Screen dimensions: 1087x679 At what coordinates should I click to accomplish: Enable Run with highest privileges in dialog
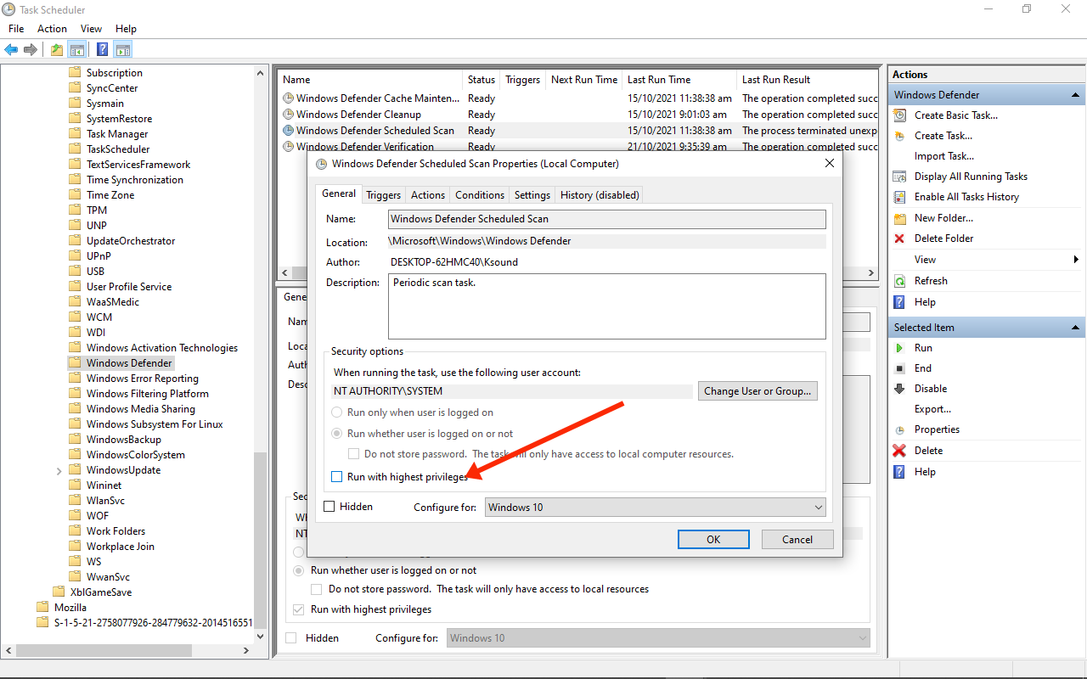tap(336, 477)
